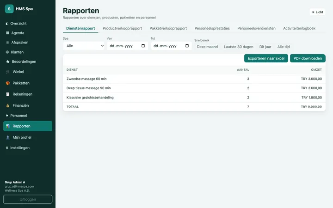The image size is (333, 208).
Task: Go to Afspraken in the sidebar
Action: 28,43
